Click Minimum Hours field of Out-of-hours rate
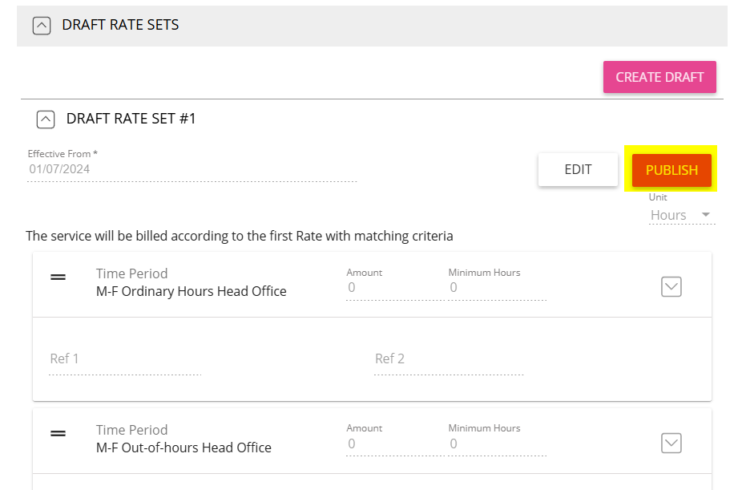This screenshot has height=490, width=738. point(497,443)
